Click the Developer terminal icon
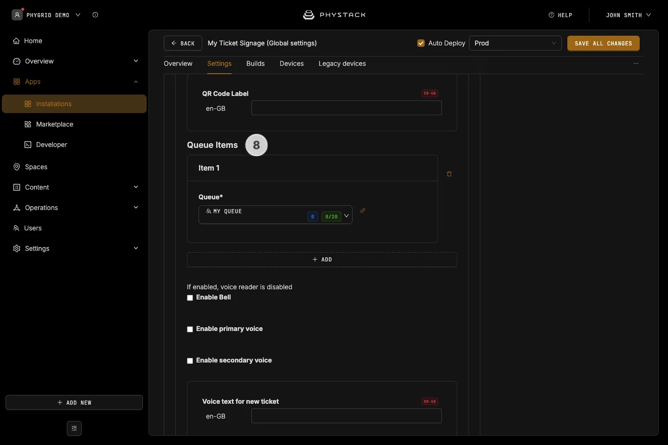The image size is (668, 445). click(x=28, y=145)
